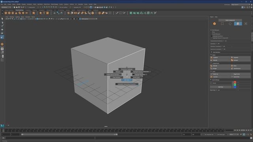Click the Extrude button in Components section
The height and width of the screenshot is (142, 253).
point(220,66)
